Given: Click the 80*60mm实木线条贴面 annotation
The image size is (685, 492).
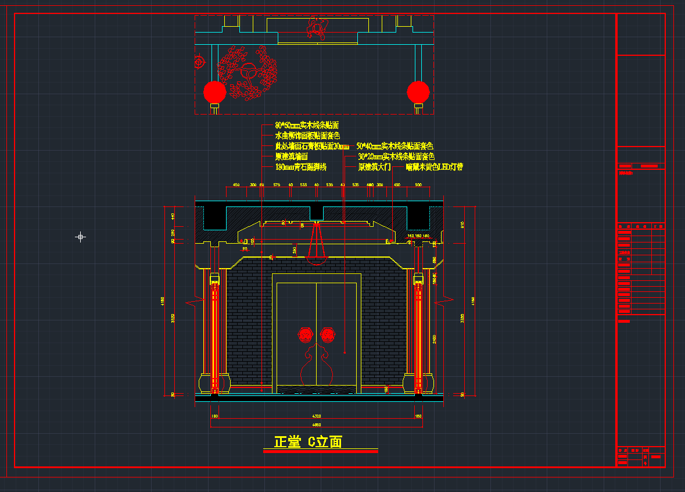Looking at the screenshot, I should tap(306, 126).
